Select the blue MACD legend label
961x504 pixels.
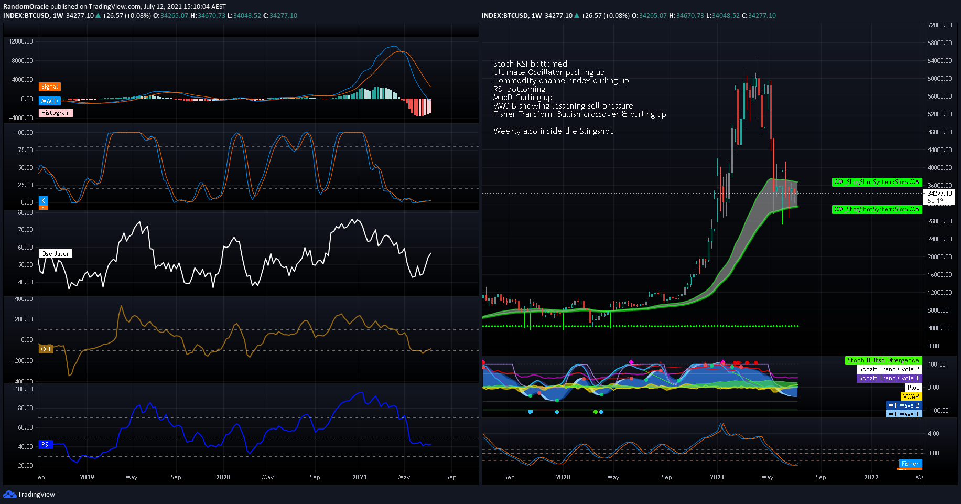(50, 101)
